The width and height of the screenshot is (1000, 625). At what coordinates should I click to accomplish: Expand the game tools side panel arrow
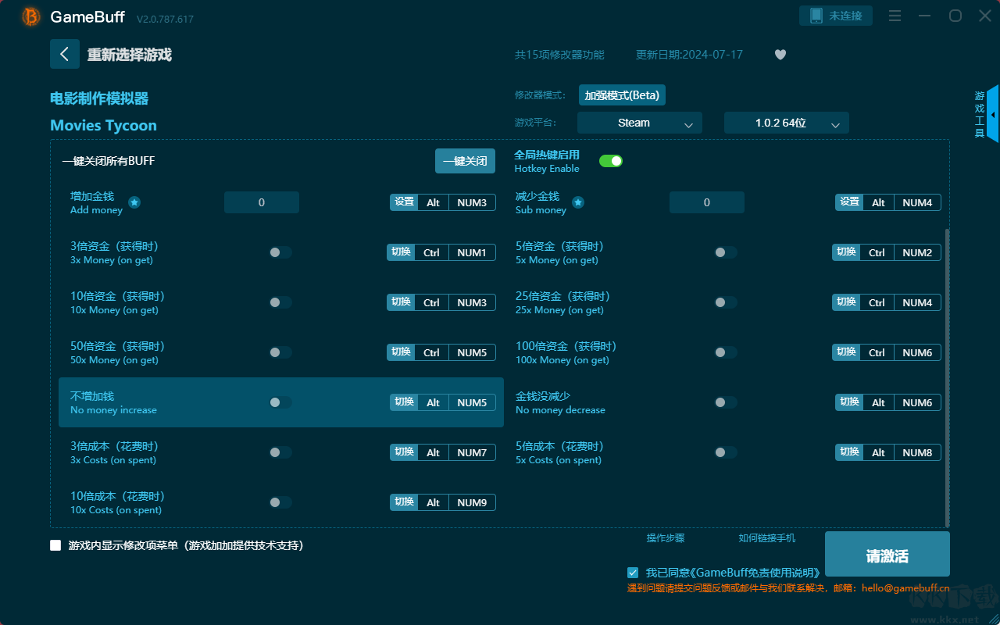point(992,115)
